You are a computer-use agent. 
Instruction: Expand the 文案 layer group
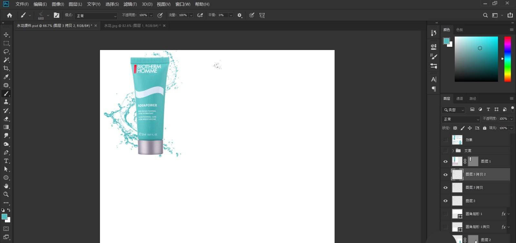point(453,151)
